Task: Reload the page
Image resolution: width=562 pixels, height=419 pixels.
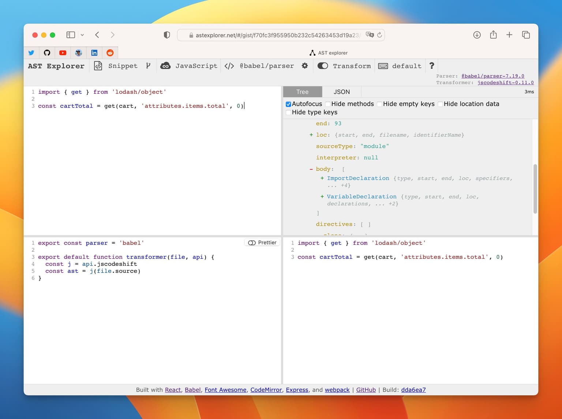Action: [379, 35]
